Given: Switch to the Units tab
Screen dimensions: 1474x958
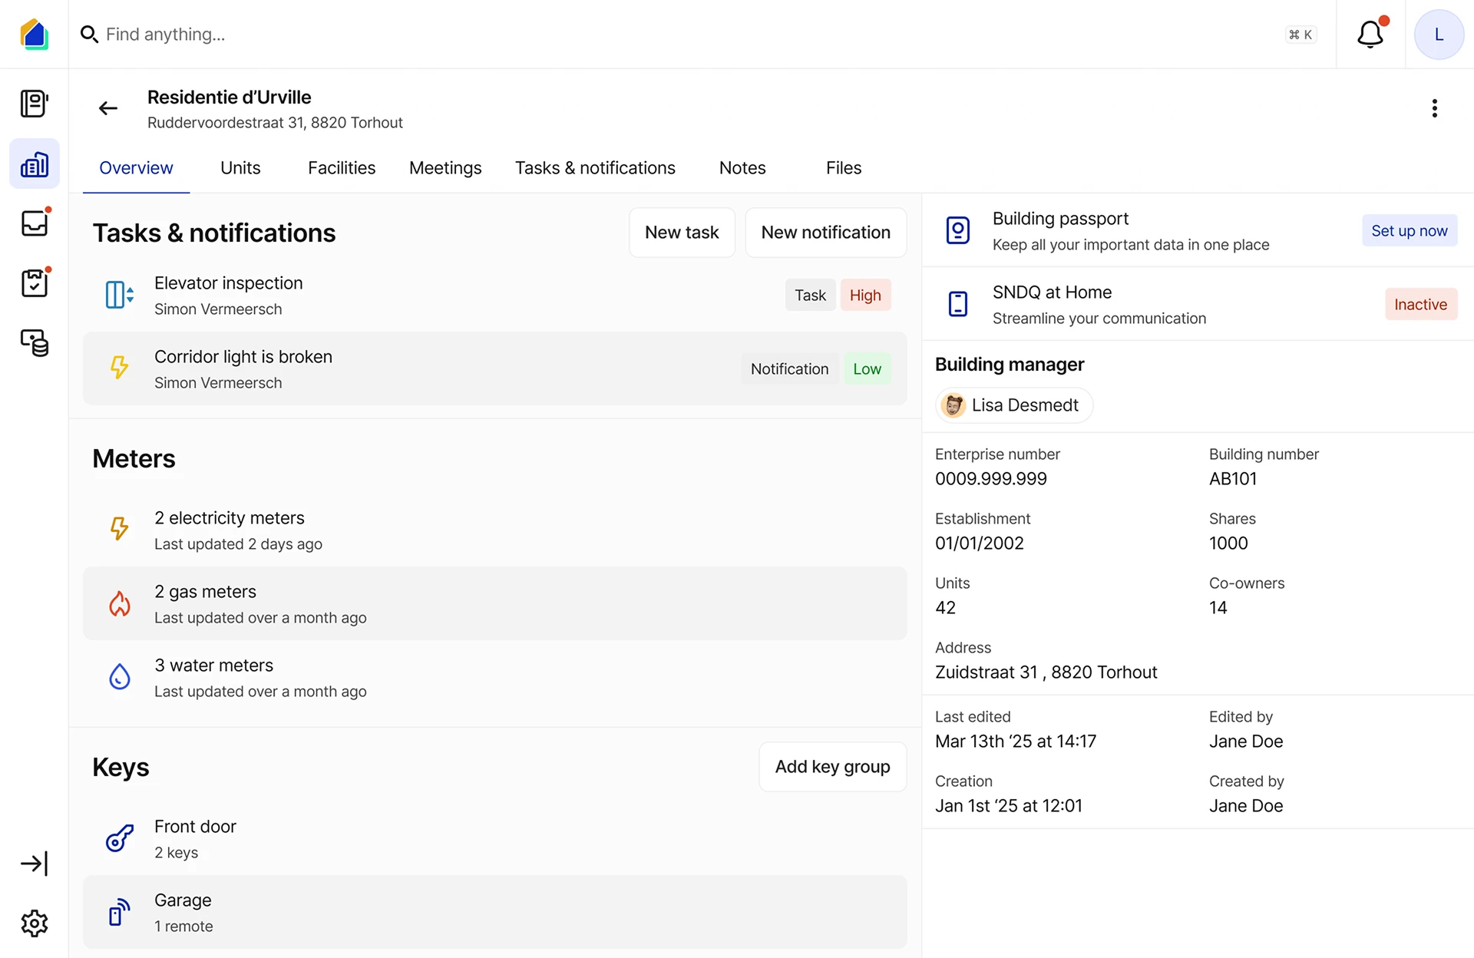Looking at the screenshot, I should point(240,168).
